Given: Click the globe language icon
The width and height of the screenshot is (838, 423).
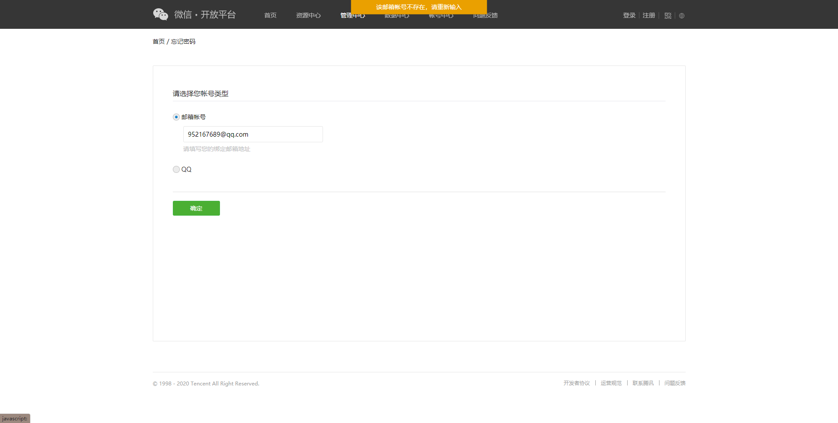Looking at the screenshot, I should click(682, 16).
